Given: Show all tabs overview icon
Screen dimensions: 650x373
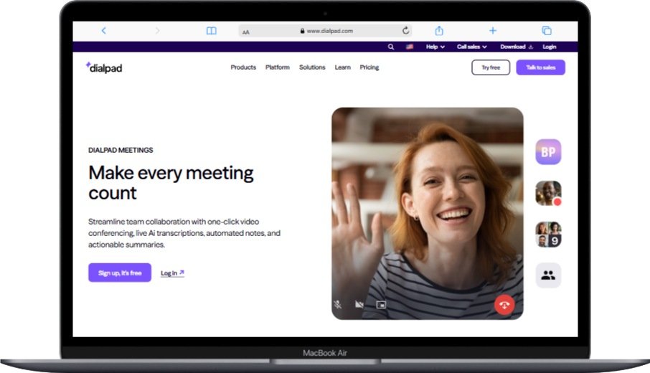Looking at the screenshot, I should click(x=547, y=31).
